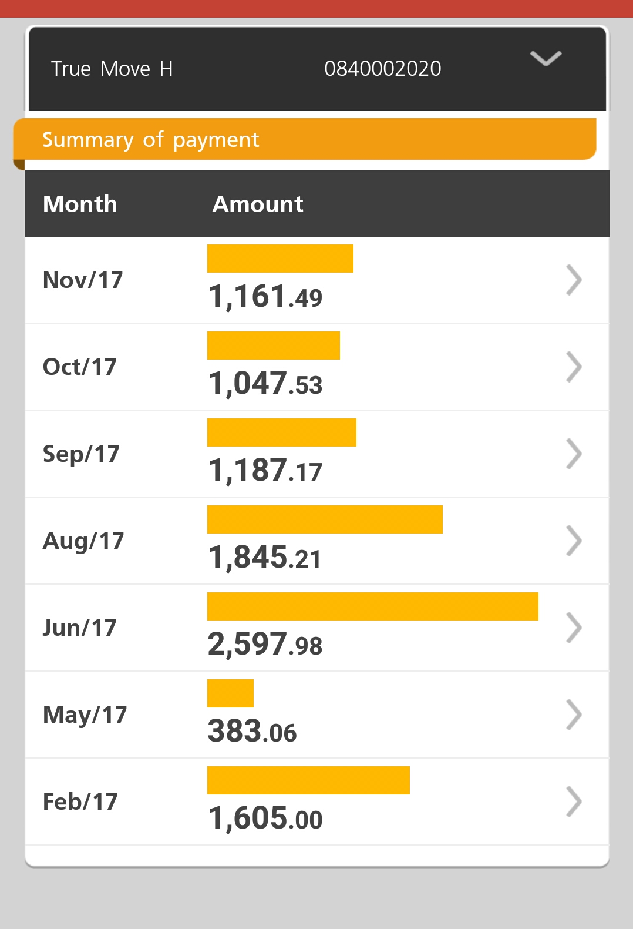Screen dimensions: 633x929
Task: Open Jun/17 details chevron arrow
Action: point(574,628)
